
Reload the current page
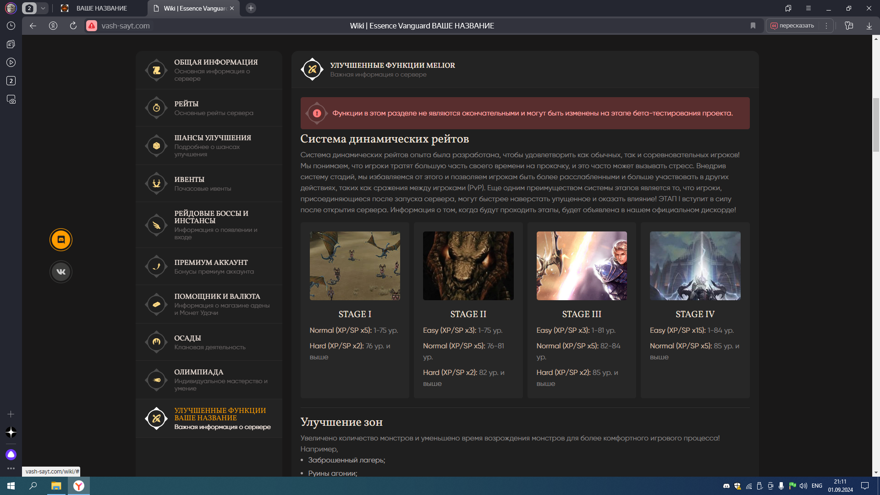[73, 26]
